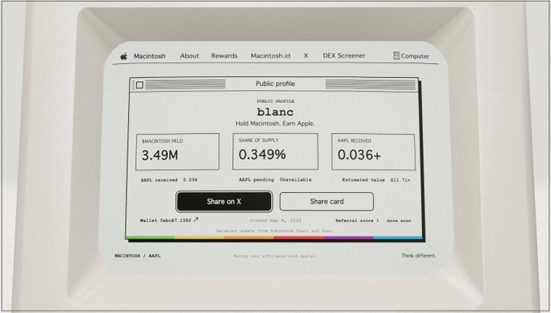Image resolution: width=551 pixels, height=313 pixels.
Task: Click the 'AAPL pending Unavailable' text
Action: [275, 179]
